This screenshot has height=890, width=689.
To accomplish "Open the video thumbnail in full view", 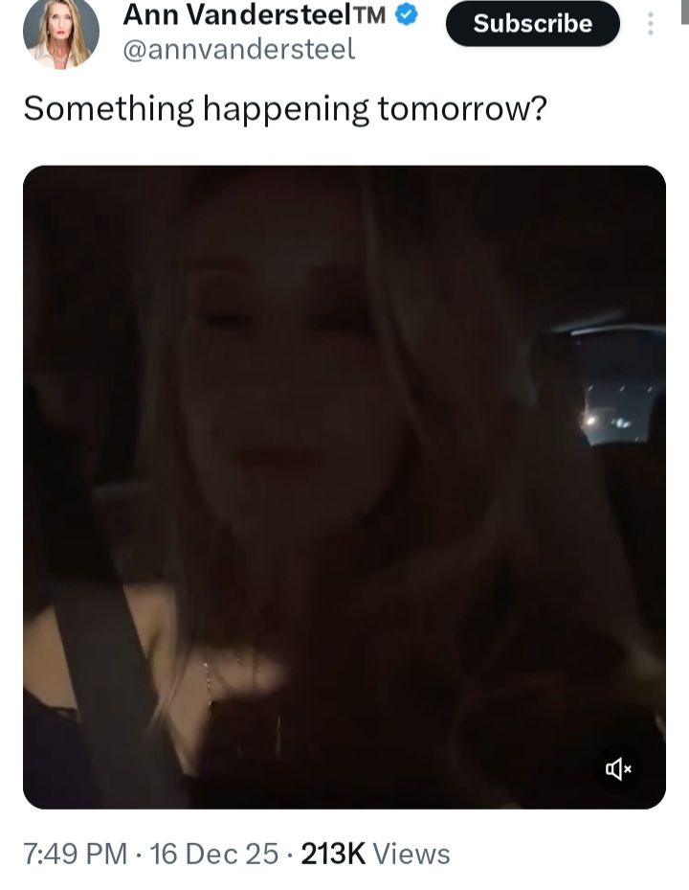I will tap(344, 487).
